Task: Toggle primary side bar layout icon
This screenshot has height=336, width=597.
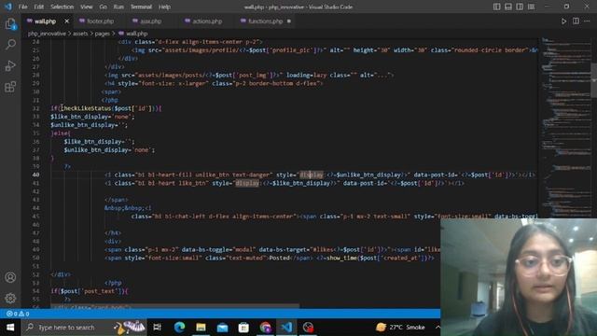Action: click(x=497, y=7)
